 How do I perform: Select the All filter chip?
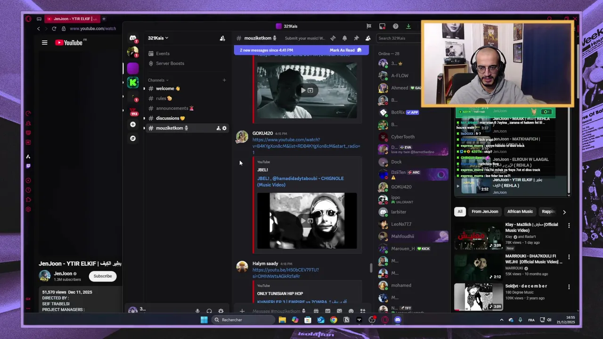[x=460, y=212]
